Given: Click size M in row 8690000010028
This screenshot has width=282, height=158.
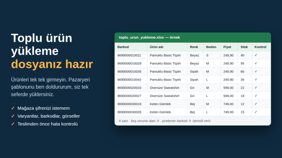Looking at the screenshot, I should coord(207,63).
